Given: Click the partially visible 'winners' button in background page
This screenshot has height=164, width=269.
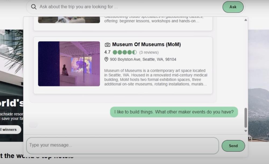Looking at the screenshot, I should click(10, 130).
